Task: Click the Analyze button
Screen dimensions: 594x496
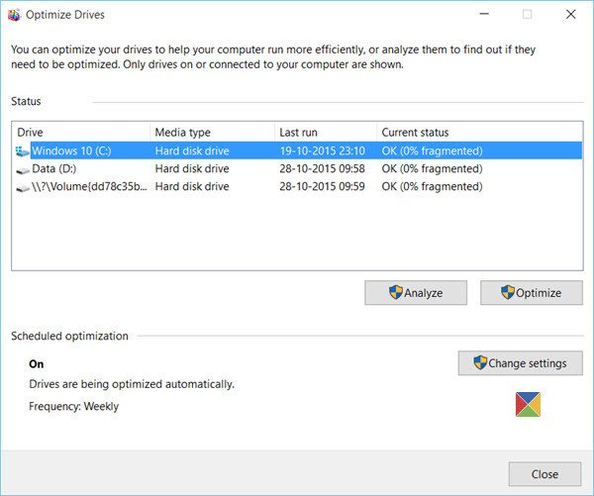Action: 416,292
